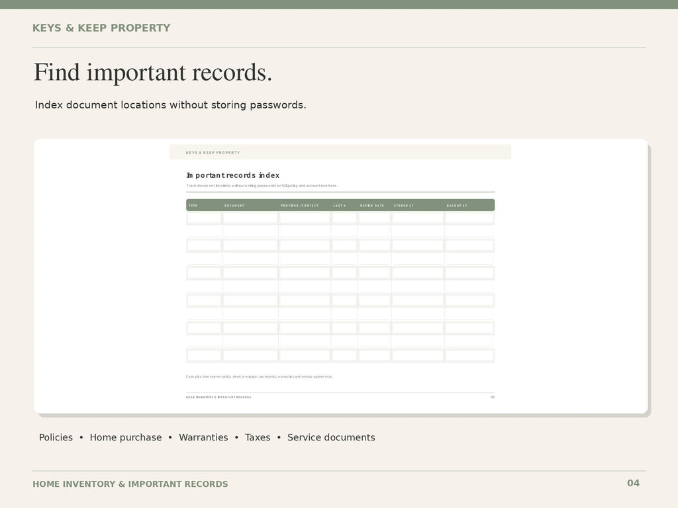Click the 'KEYS & KEEP PROPERTY' slide header
This screenshot has height=508, width=678.
pyautogui.click(x=101, y=28)
